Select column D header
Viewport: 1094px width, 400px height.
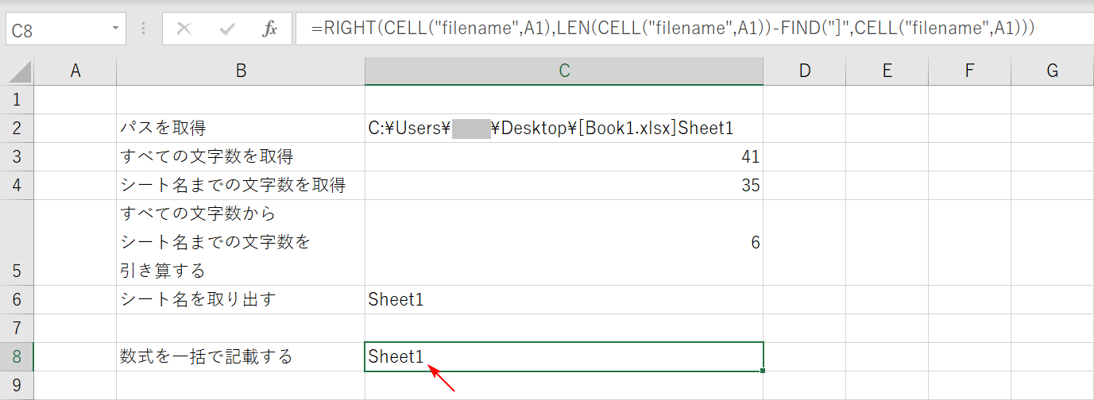[804, 71]
